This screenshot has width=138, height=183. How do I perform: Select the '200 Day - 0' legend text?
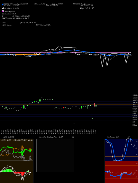pyautogui.click(x=9, y=12)
